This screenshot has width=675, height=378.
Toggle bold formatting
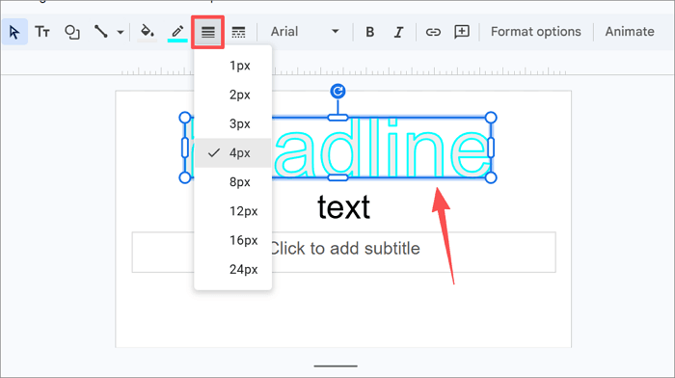point(369,32)
